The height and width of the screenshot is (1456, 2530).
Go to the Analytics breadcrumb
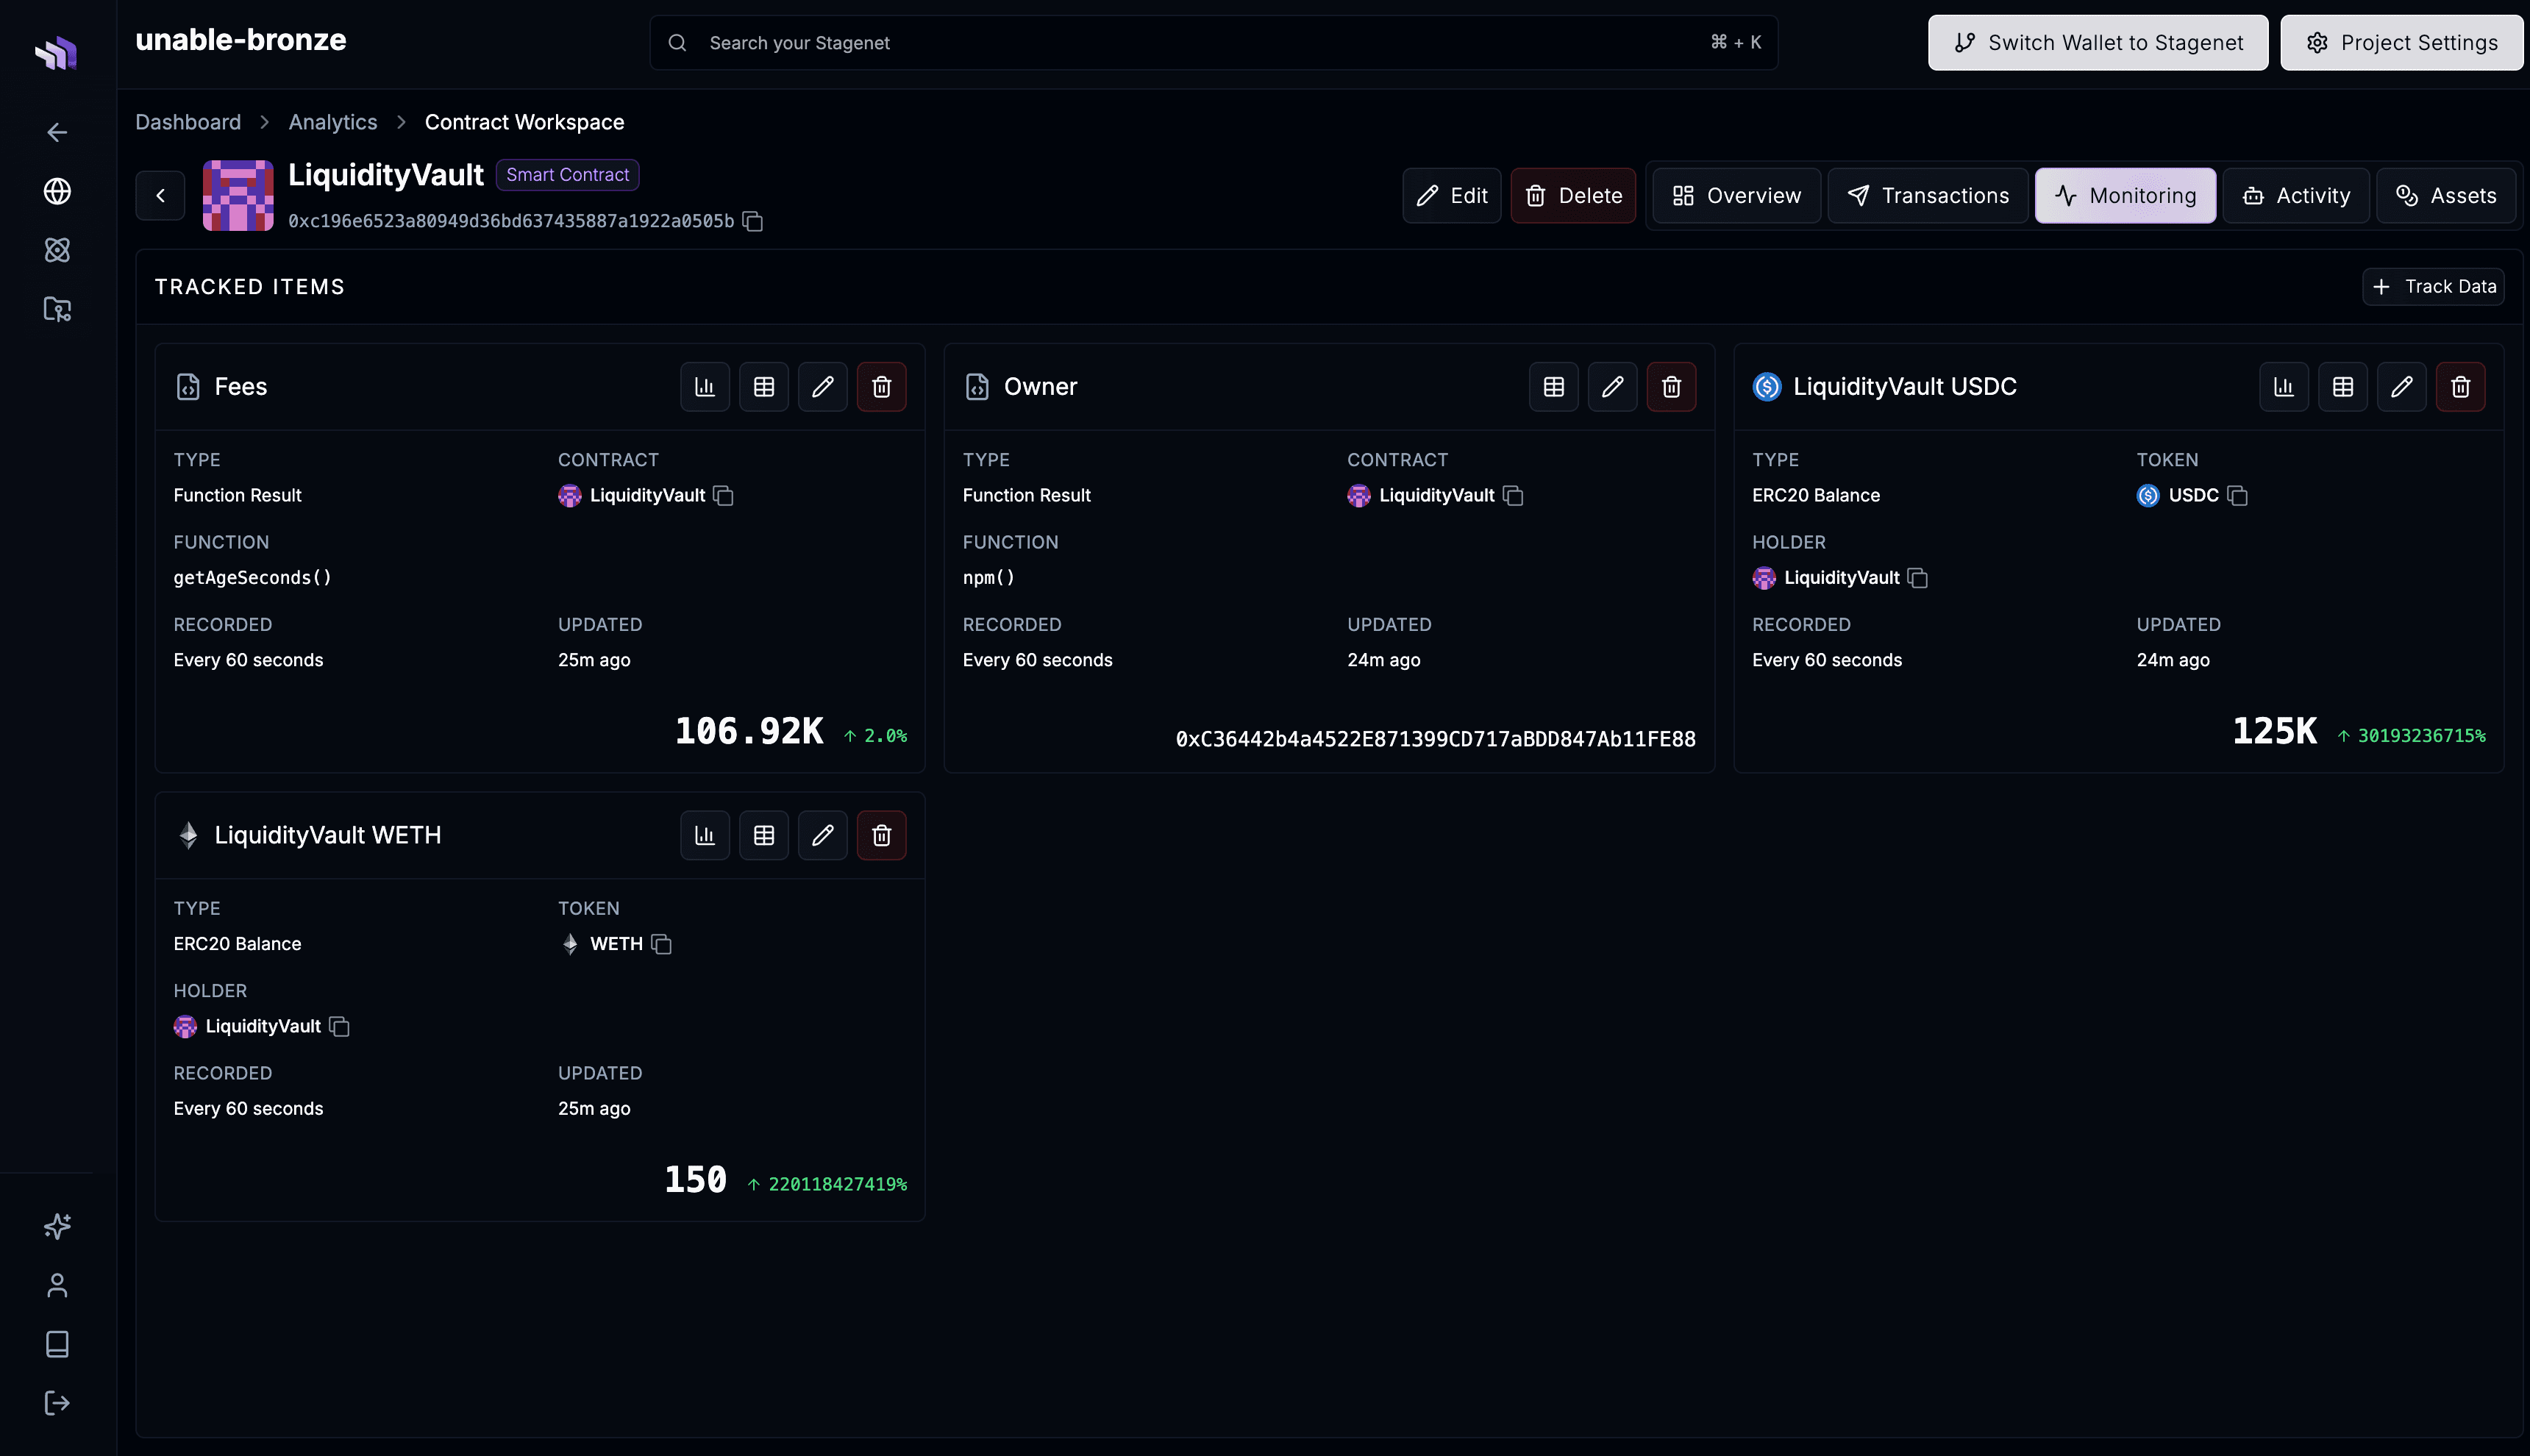(x=333, y=122)
